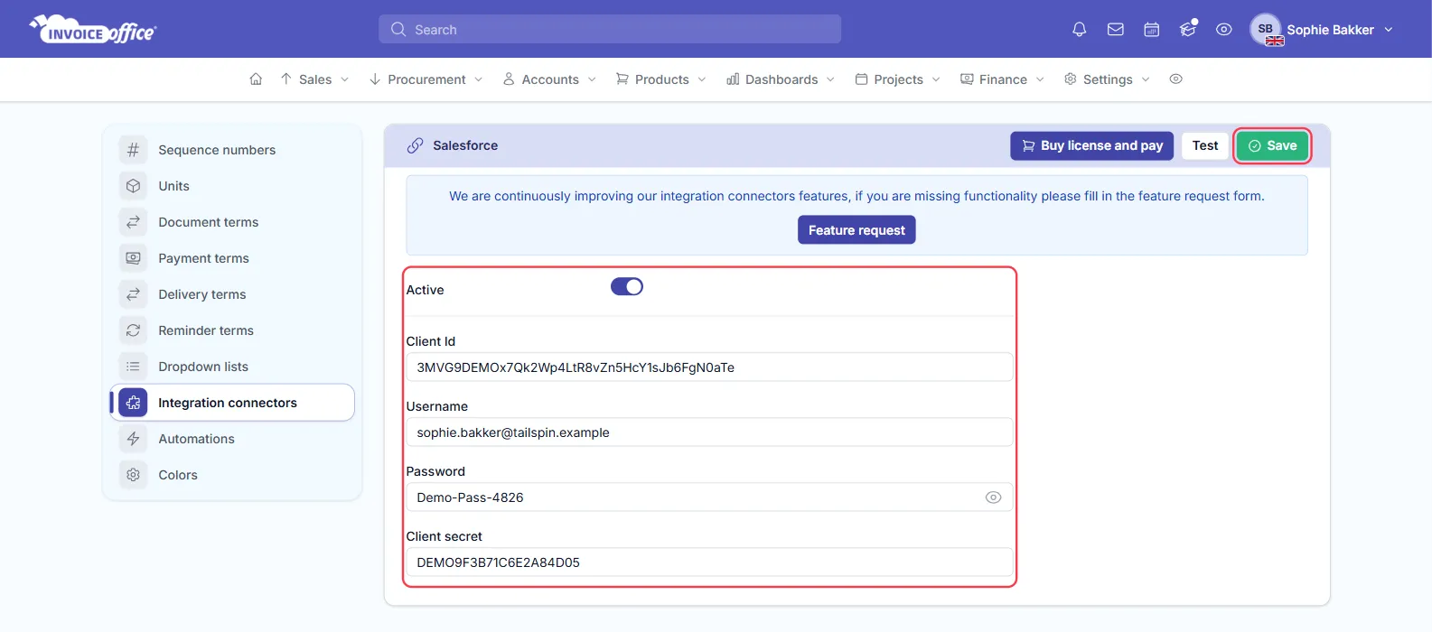Click the Invoice Office logo
1432x632 pixels.
[93, 29]
